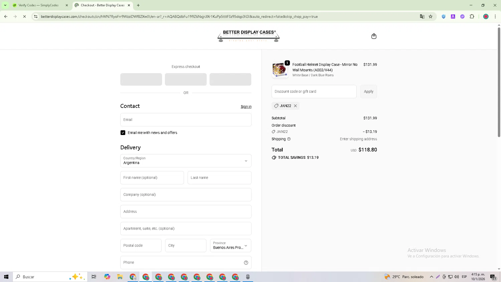501x282 pixels.
Task: Click the Better Display Cases logo
Action: (248, 36)
